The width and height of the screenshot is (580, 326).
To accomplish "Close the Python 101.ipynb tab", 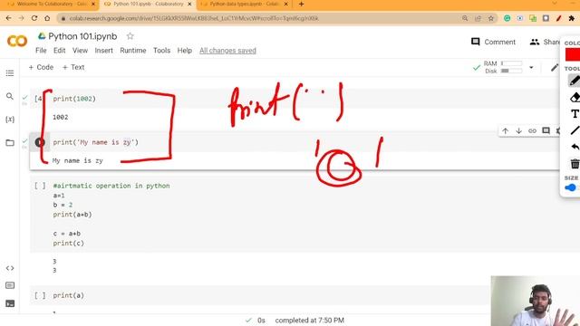I will pos(189,4).
